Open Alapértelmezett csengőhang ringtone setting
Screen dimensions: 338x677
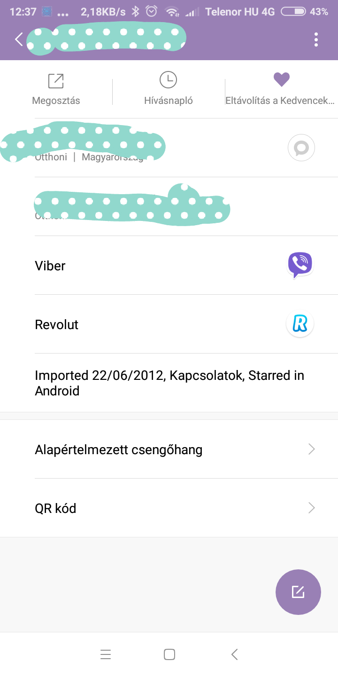pyautogui.click(x=119, y=450)
